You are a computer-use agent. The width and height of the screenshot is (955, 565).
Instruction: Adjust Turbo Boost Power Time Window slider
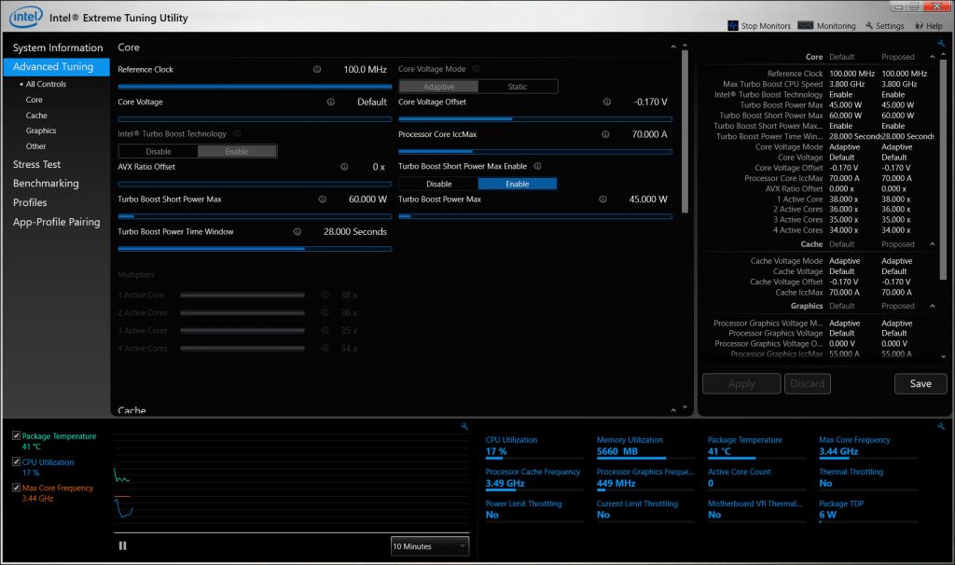pos(255,248)
